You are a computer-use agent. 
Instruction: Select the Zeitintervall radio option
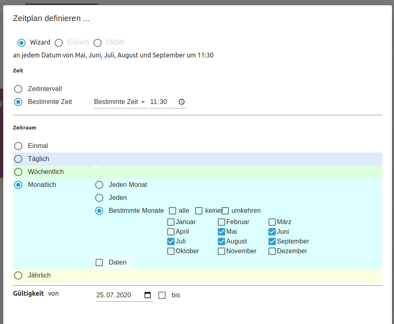(x=18, y=89)
